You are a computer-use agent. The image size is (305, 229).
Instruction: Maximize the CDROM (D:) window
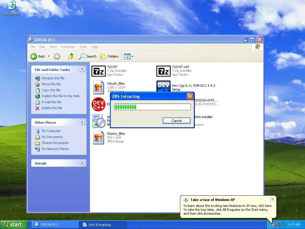point(253,40)
